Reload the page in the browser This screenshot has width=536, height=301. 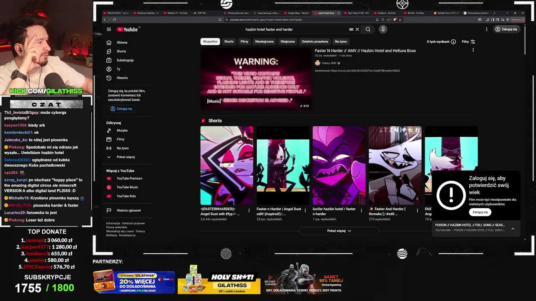[114, 20]
